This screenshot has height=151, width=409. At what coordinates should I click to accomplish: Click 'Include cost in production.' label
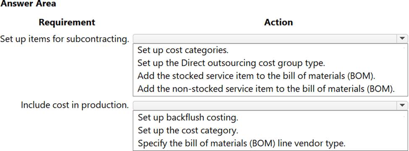(75, 105)
